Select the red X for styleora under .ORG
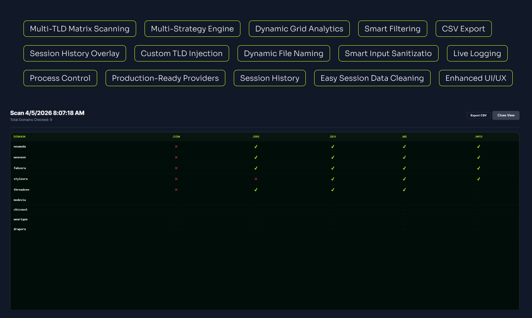The width and height of the screenshot is (532, 318). (x=256, y=179)
